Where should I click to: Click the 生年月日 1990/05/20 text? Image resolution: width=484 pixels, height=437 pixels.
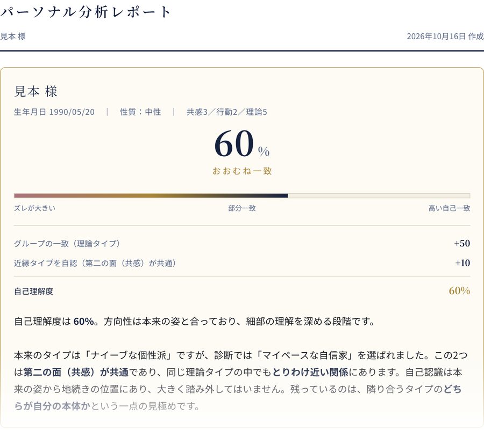point(54,112)
